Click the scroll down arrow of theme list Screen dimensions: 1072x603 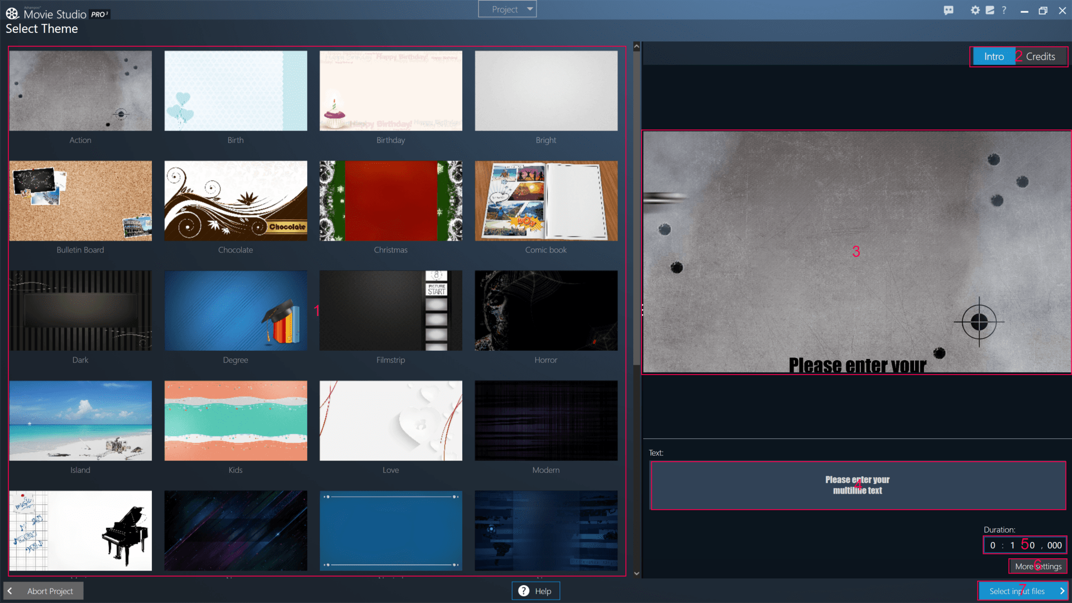pyautogui.click(x=636, y=573)
